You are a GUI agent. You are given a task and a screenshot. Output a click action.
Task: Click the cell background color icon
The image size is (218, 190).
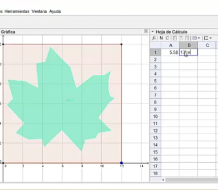(195, 38)
